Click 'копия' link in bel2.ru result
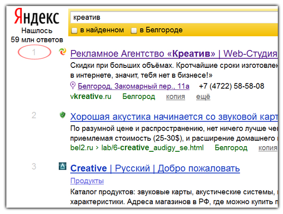This screenshot has width=283, height=214. point(268,148)
